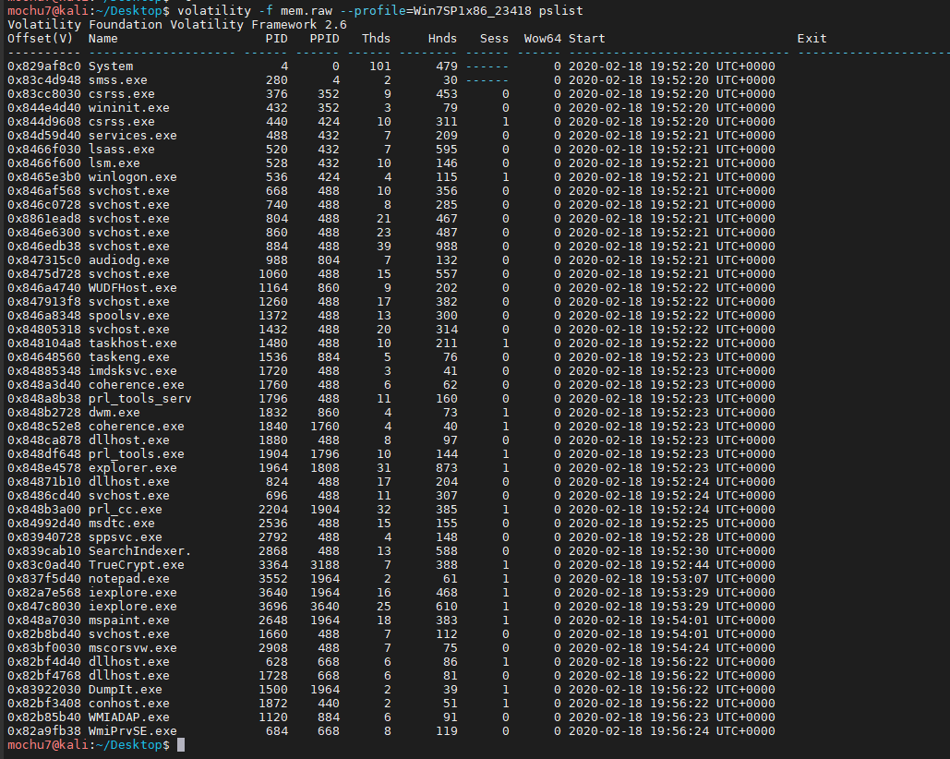Select 'conhost.exe' process name

[129, 704]
